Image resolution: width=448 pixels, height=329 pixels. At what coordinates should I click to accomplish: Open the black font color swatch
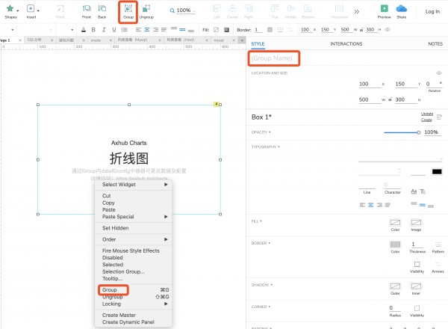point(437,172)
